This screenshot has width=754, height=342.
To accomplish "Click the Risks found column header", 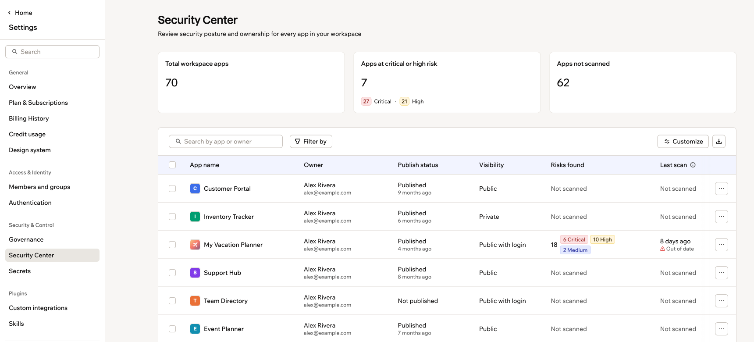I will coord(567,165).
